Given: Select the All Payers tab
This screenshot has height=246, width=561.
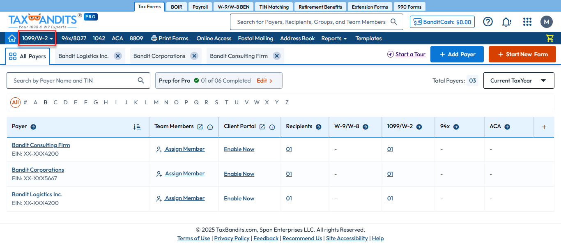Looking at the screenshot, I should pyautogui.click(x=28, y=56).
